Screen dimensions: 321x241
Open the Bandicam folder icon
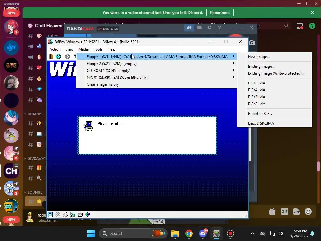tap(200, 28)
